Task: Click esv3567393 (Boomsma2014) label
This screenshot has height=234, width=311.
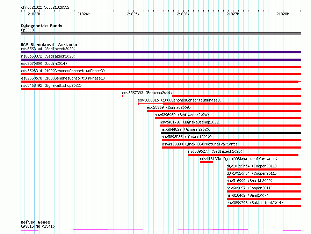Action: 147,93
